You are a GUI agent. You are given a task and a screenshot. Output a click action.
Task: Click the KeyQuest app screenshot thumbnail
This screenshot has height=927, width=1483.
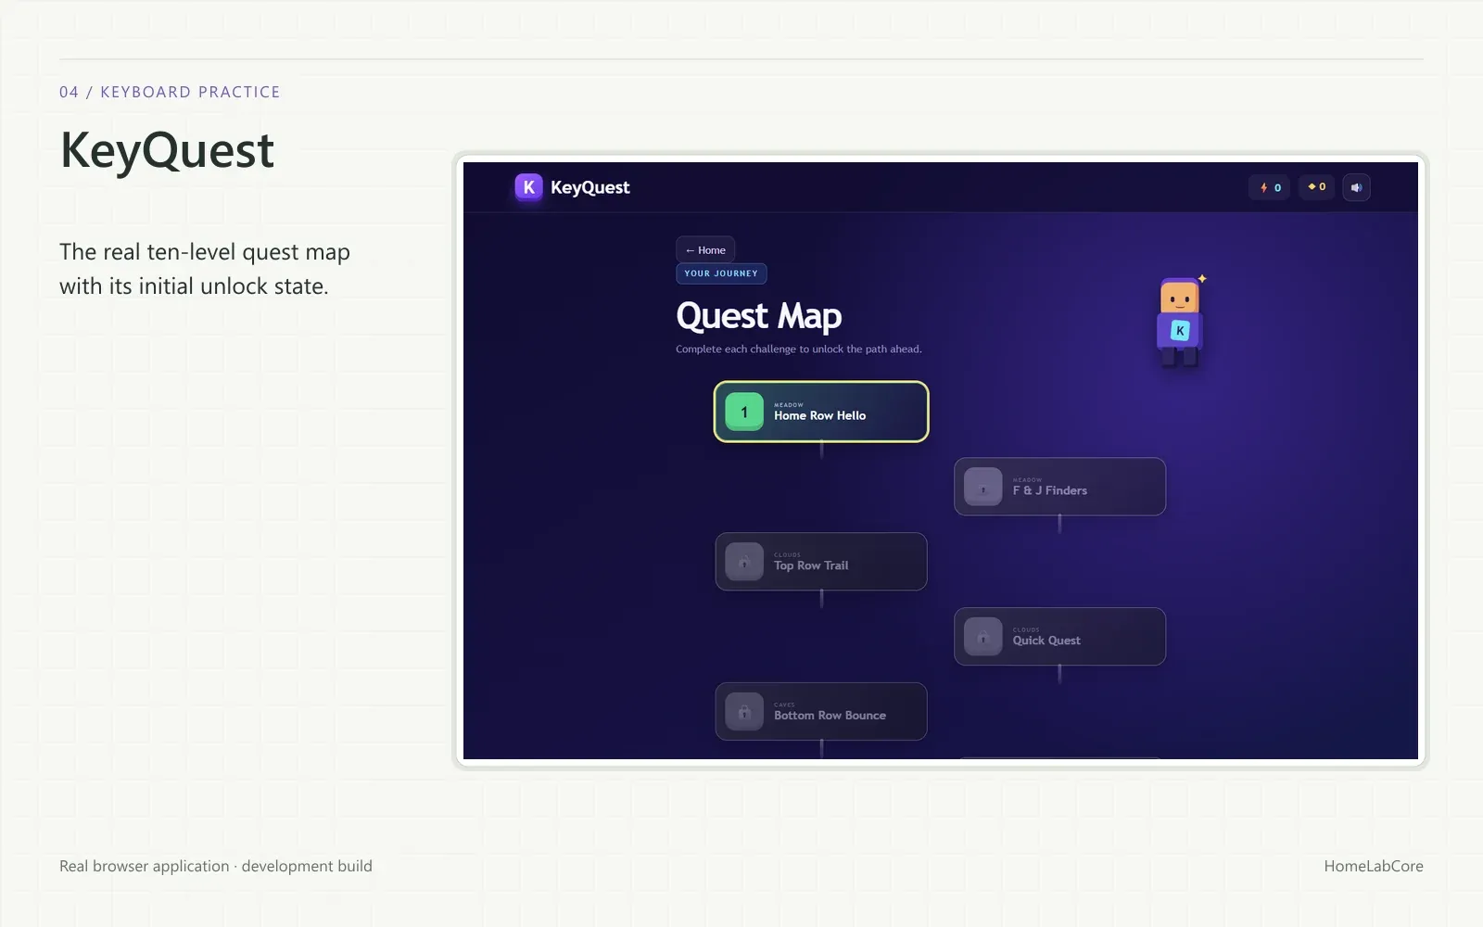tap(941, 461)
